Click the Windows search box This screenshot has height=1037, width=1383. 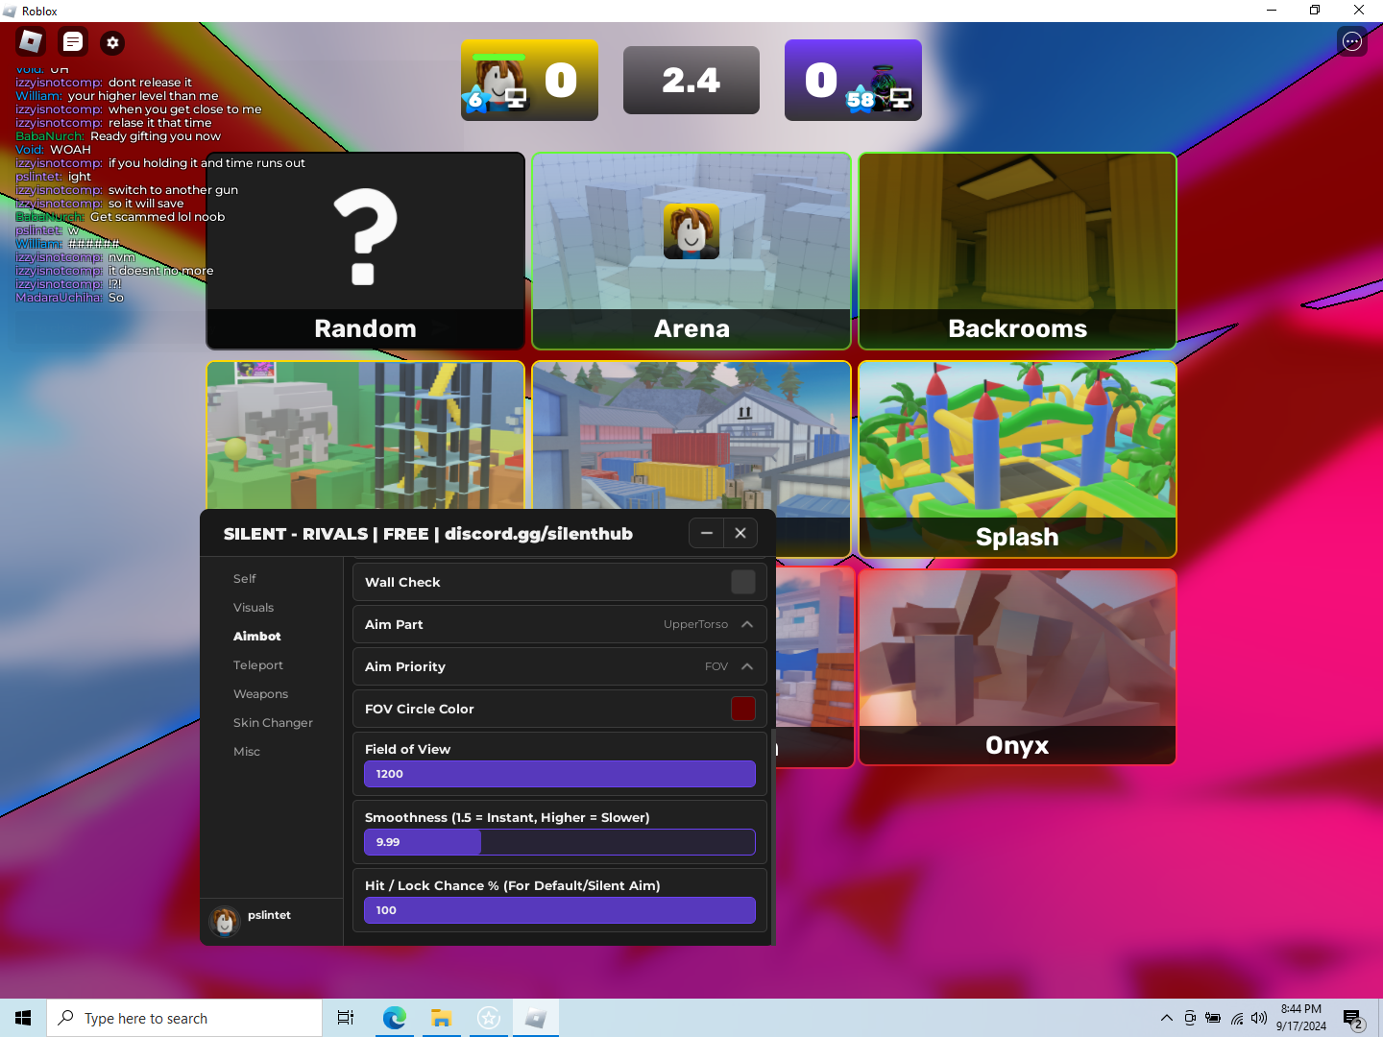coord(184,1018)
